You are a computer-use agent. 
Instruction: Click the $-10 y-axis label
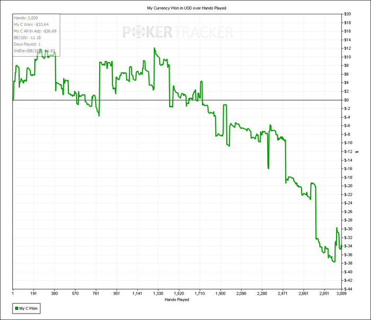click(348, 143)
